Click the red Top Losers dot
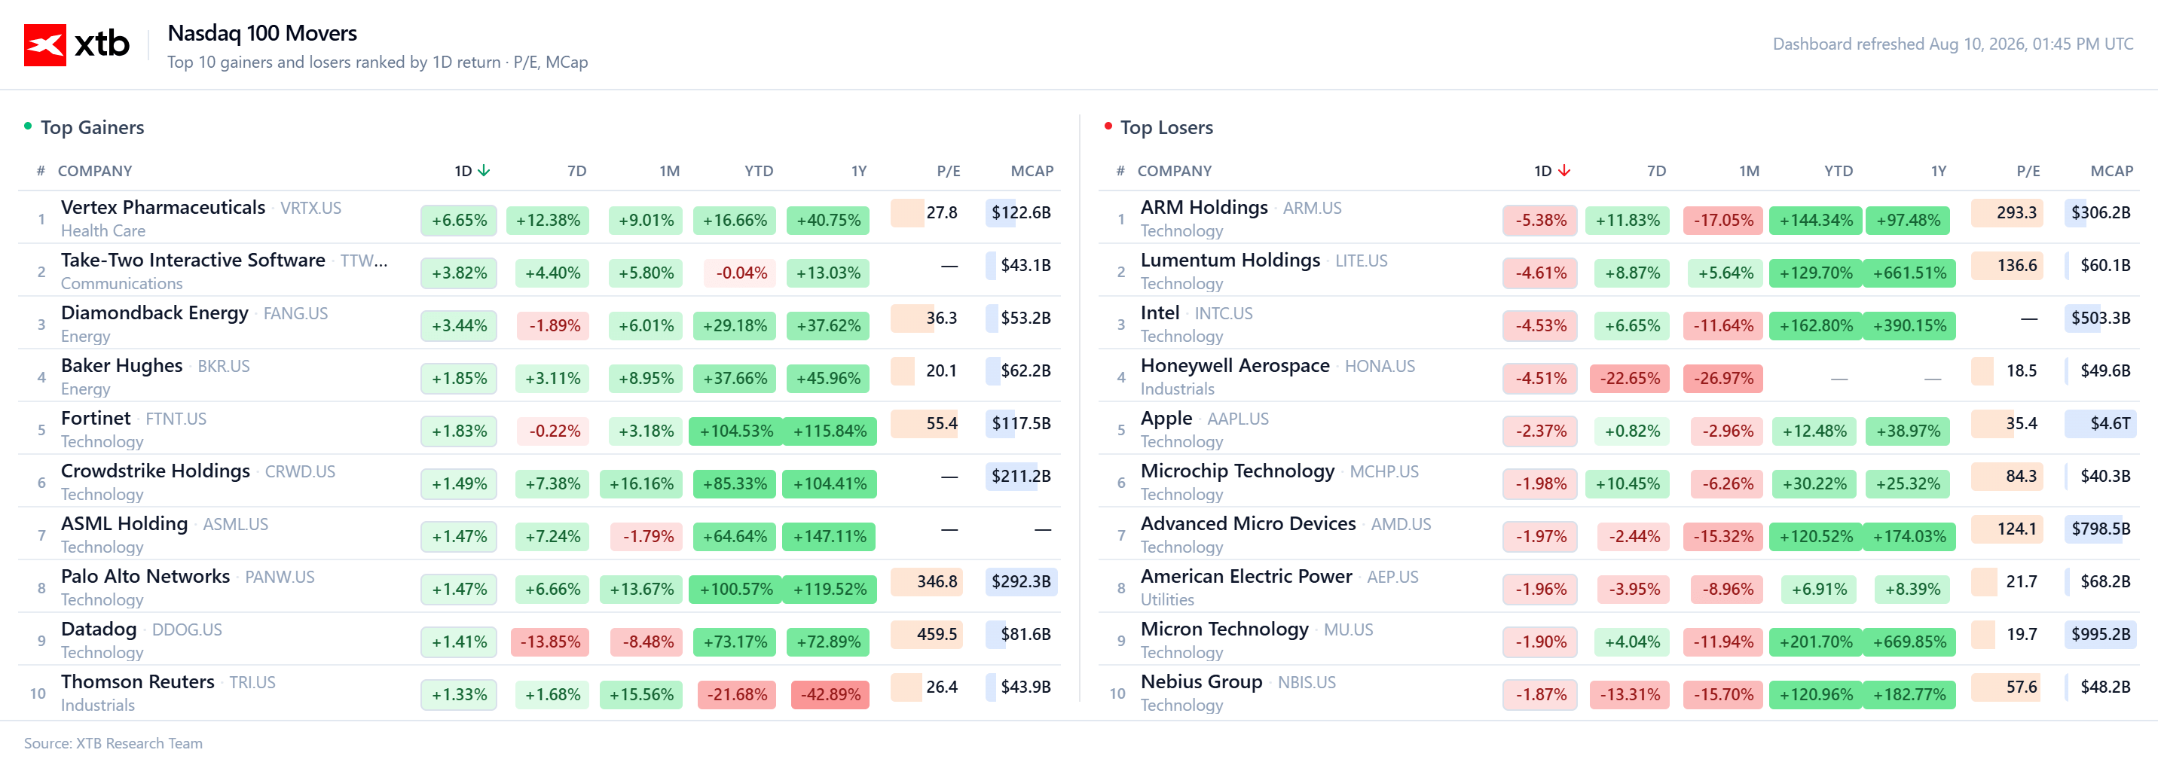 coord(1108,126)
